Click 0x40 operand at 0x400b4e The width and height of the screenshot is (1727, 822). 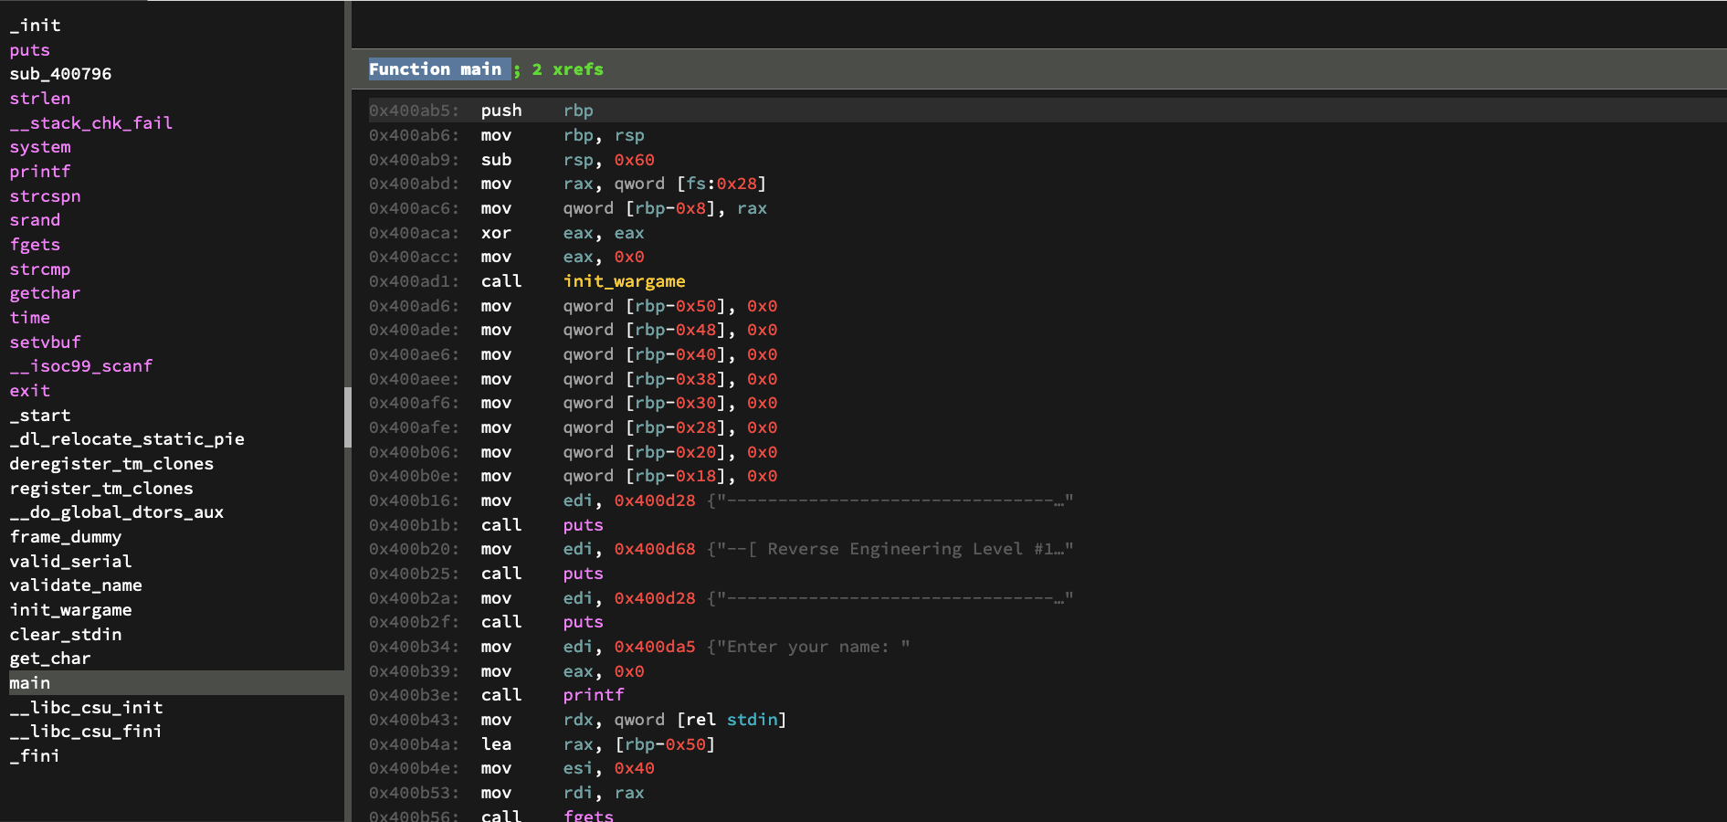634,768
